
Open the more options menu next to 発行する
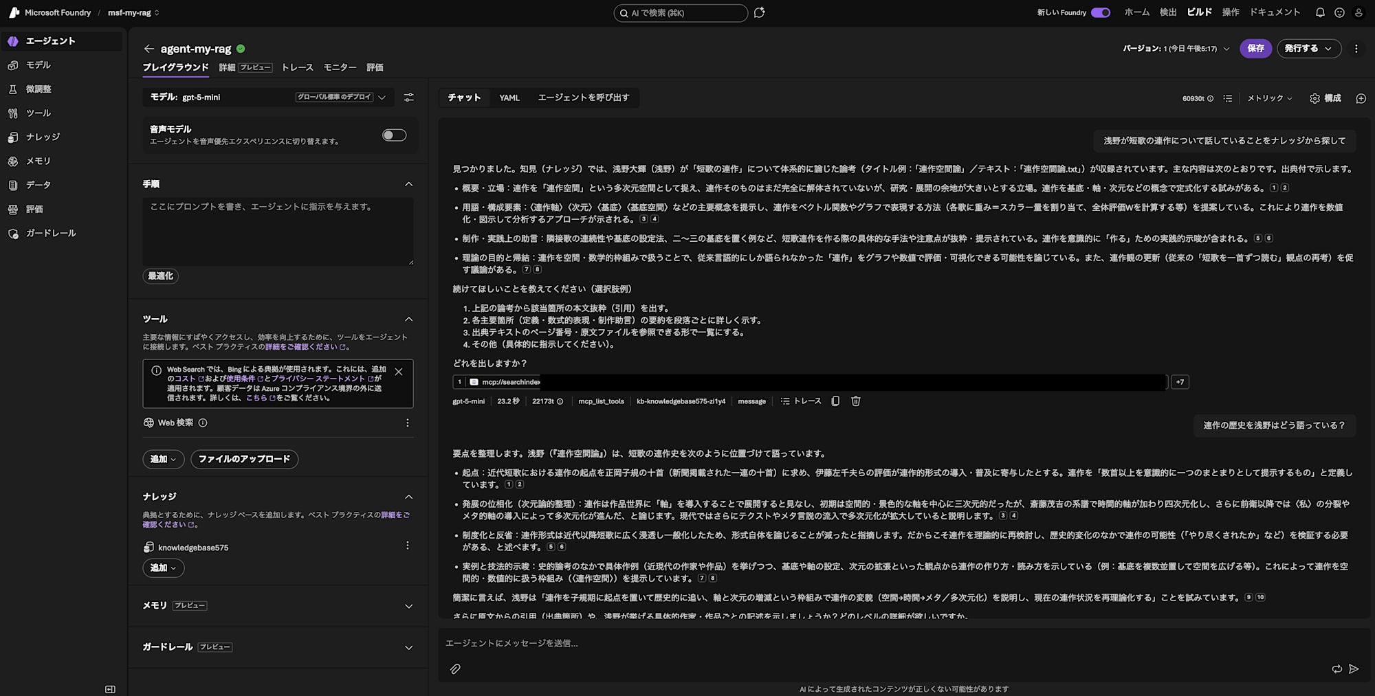coord(1356,49)
